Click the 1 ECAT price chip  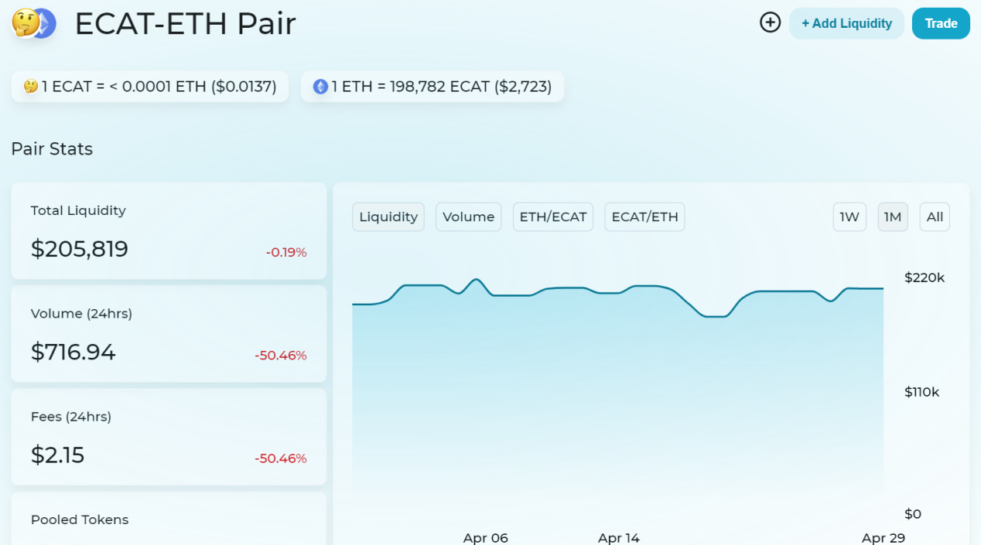(150, 87)
